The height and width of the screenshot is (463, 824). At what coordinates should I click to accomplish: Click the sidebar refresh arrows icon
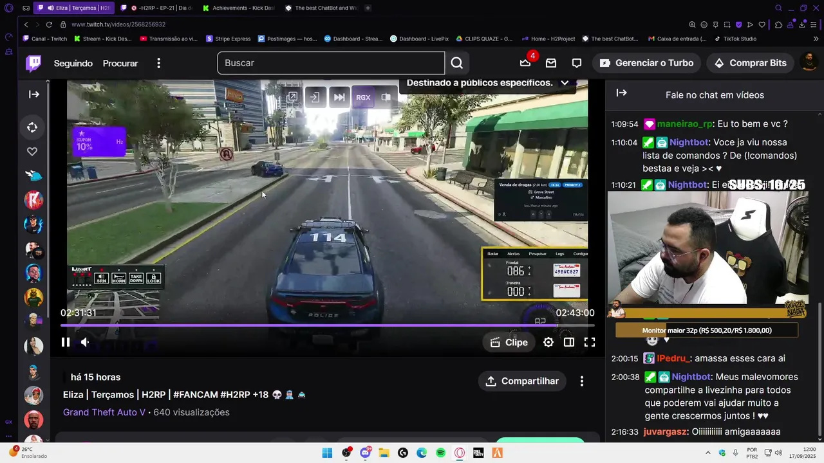point(32,127)
